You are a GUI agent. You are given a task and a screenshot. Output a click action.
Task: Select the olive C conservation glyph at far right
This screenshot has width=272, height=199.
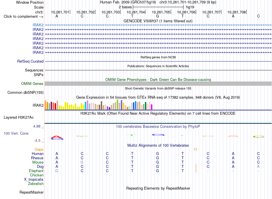[259, 137]
